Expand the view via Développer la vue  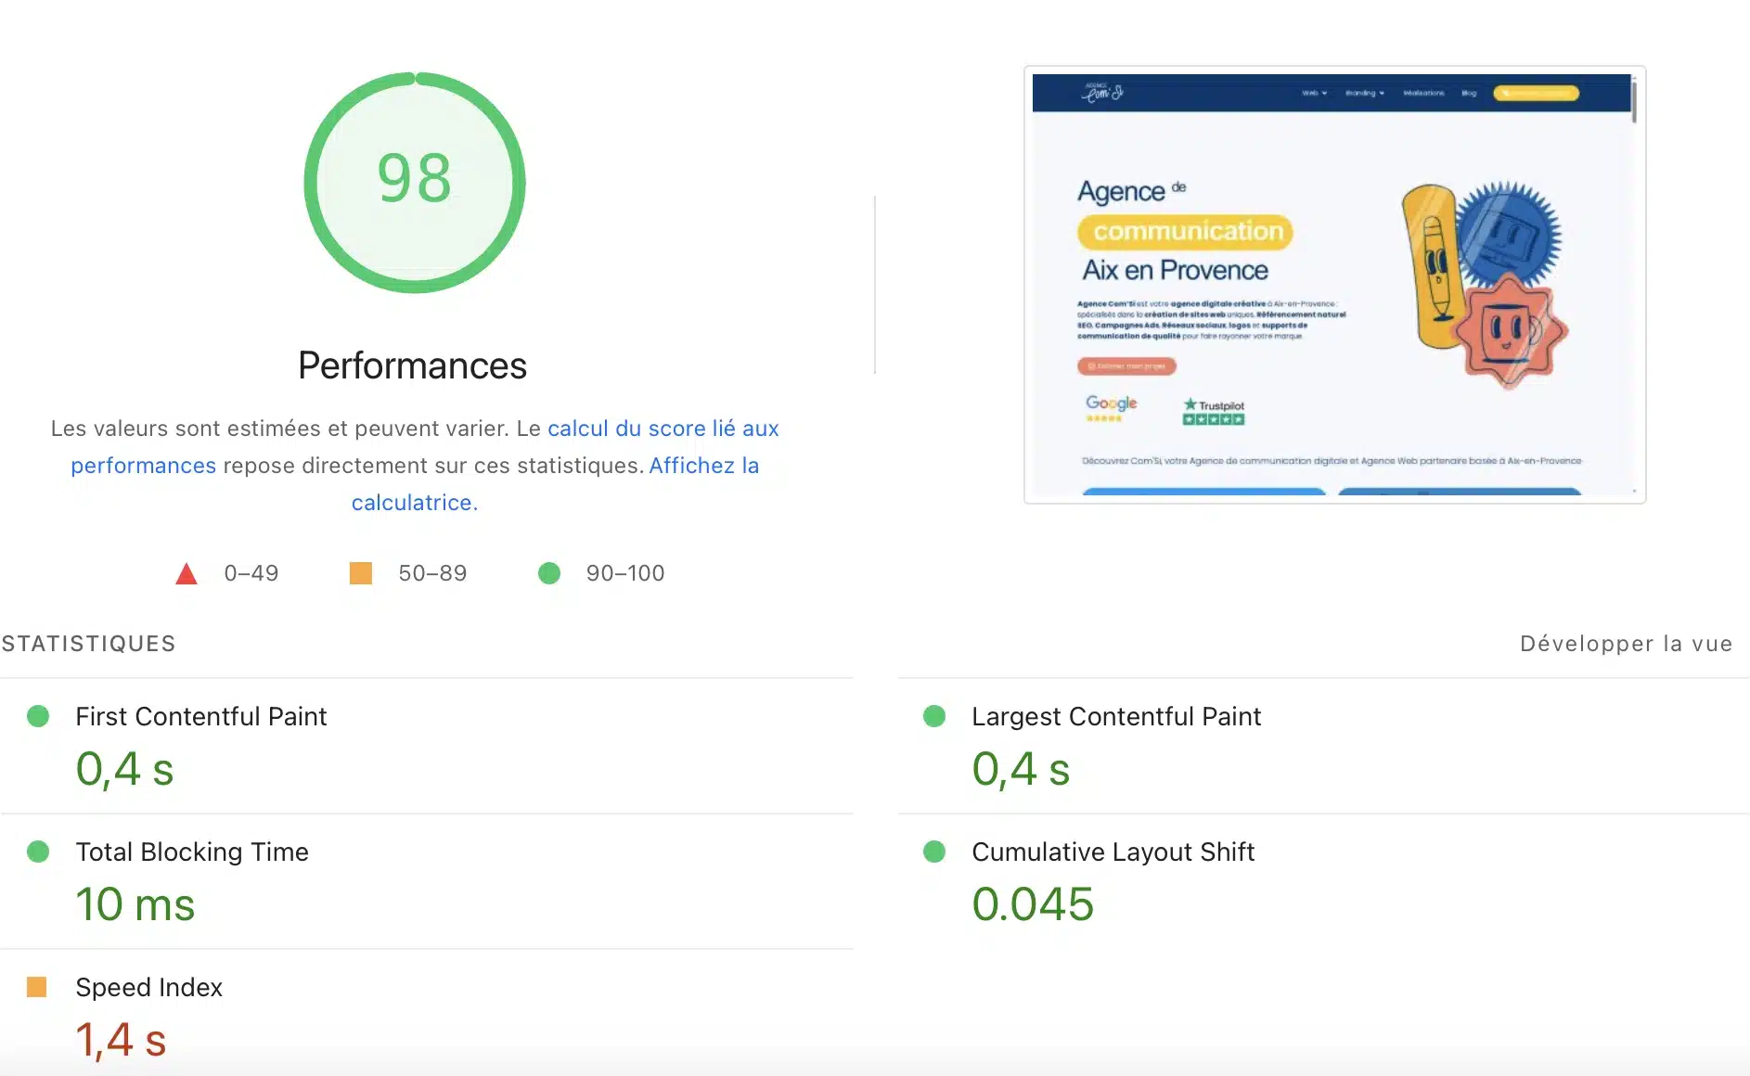(1626, 643)
